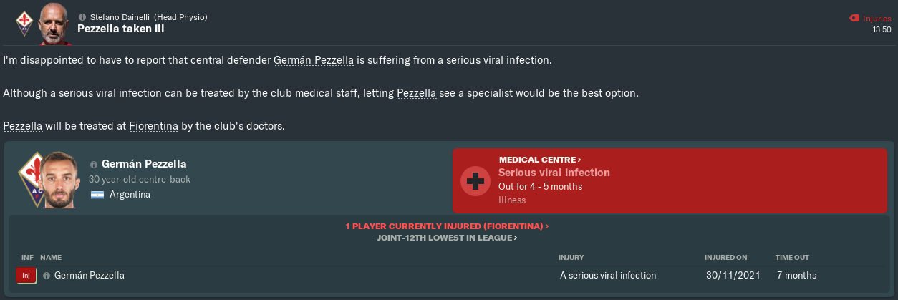898x300 pixels.
Task: Select the Germán Pezzella name in the injury table row
Action: pyautogui.click(x=90, y=275)
